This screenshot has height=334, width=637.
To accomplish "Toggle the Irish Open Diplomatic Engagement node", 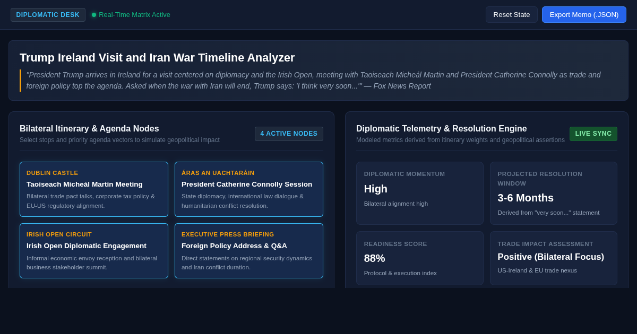I will (x=94, y=251).
